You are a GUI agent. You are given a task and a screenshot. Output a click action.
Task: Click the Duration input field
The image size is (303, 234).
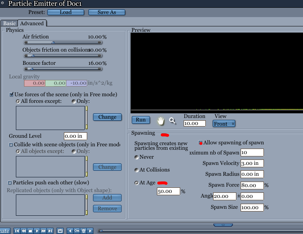point(195,123)
